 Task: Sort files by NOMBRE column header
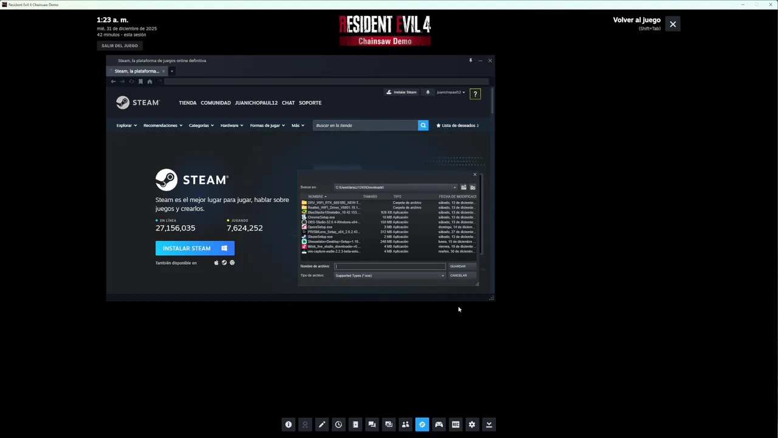point(316,196)
